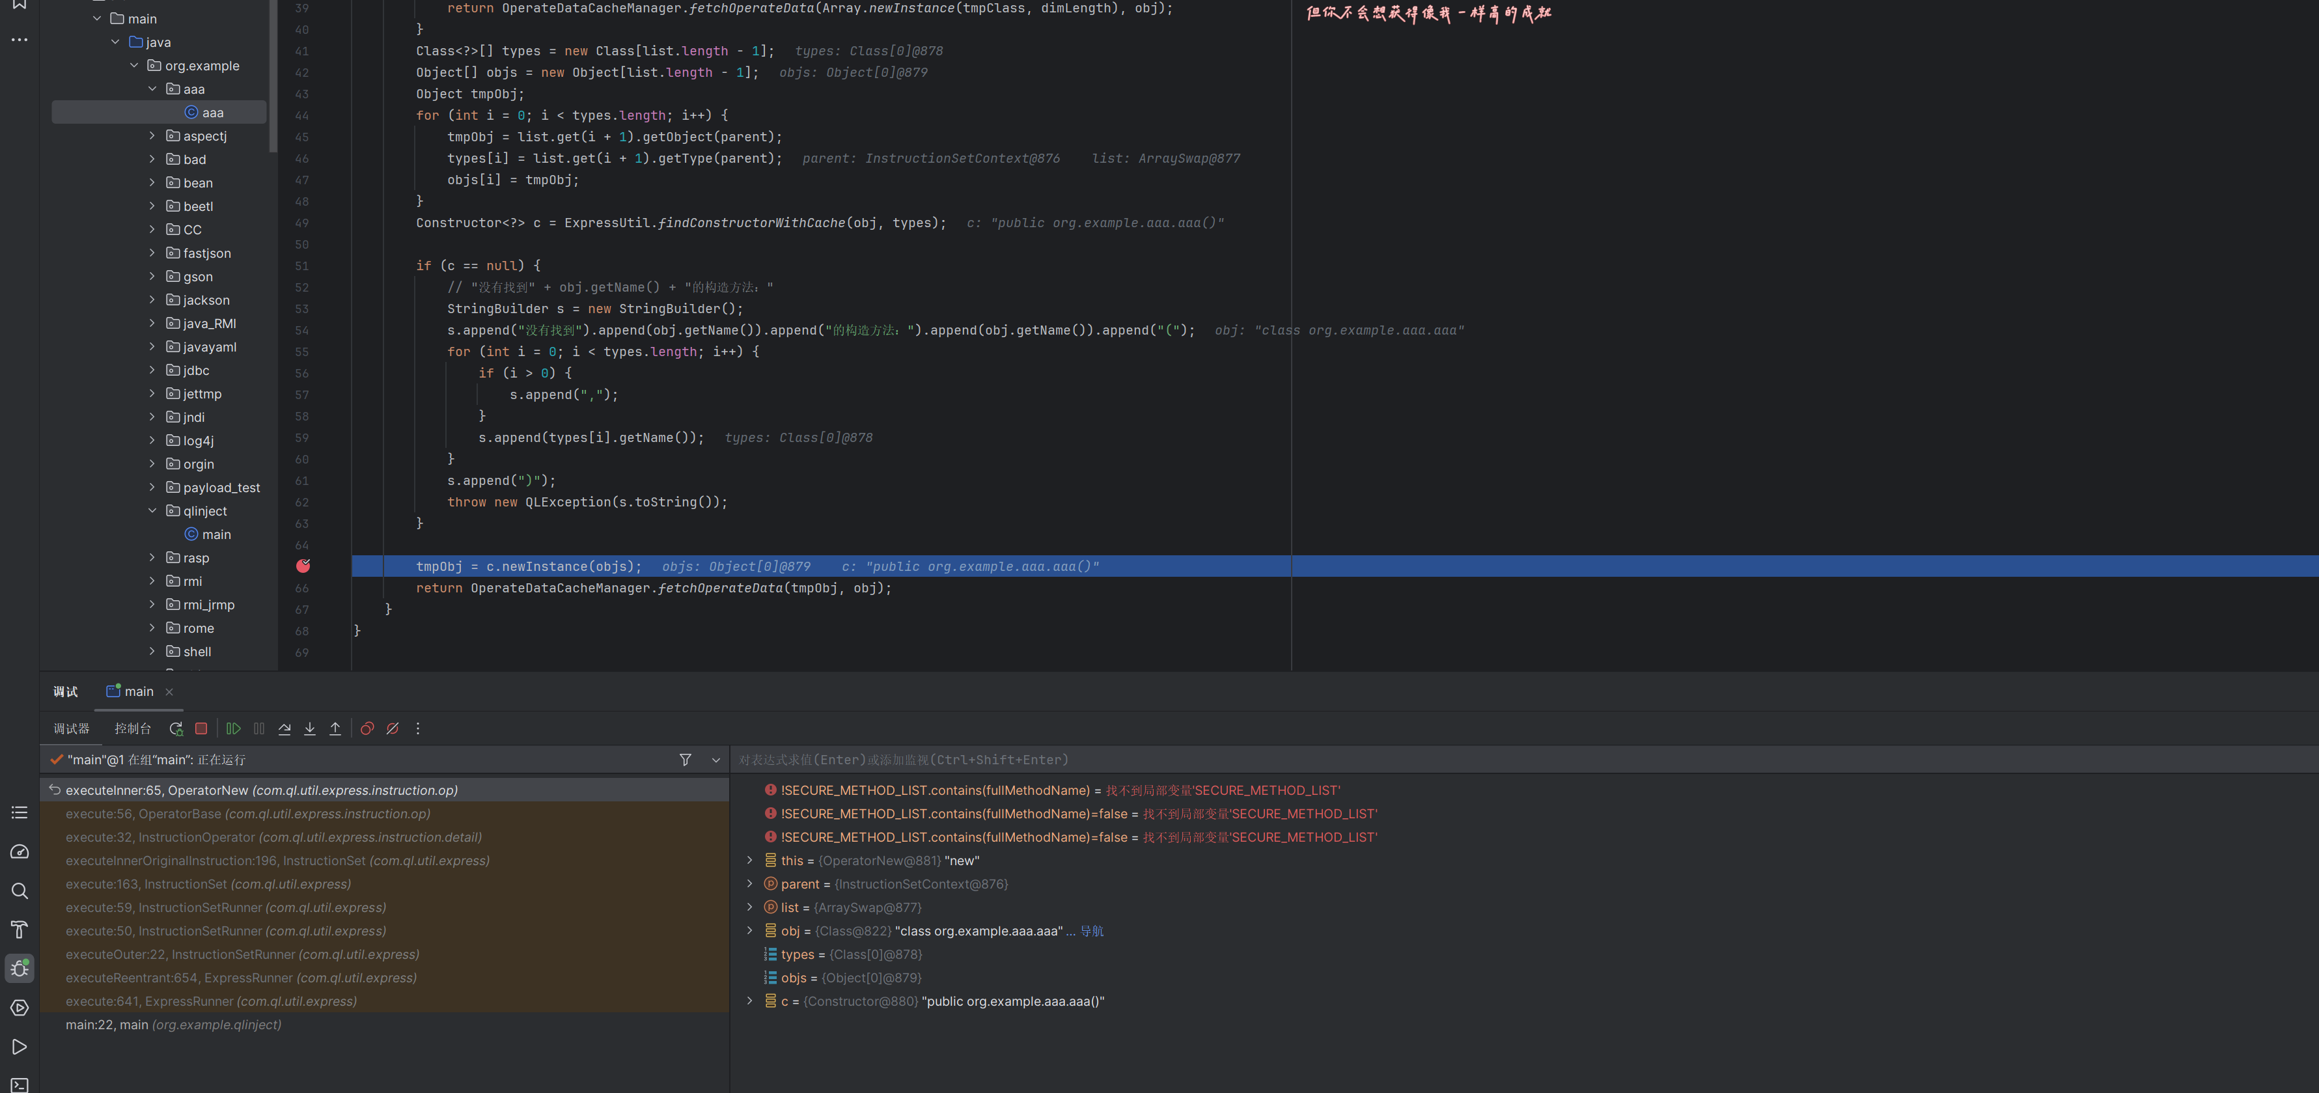Expand the 'obj' Class variable
The image size is (2319, 1093).
click(749, 930)
